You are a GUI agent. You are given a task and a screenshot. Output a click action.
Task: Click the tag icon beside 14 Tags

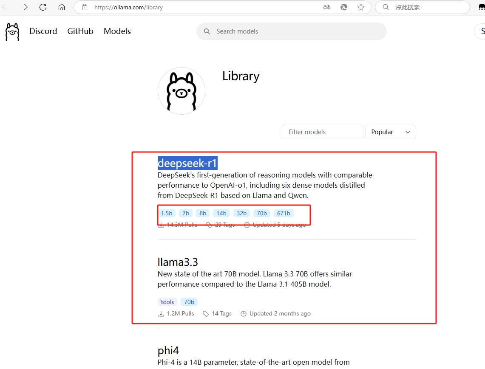[x=206, y=314]
